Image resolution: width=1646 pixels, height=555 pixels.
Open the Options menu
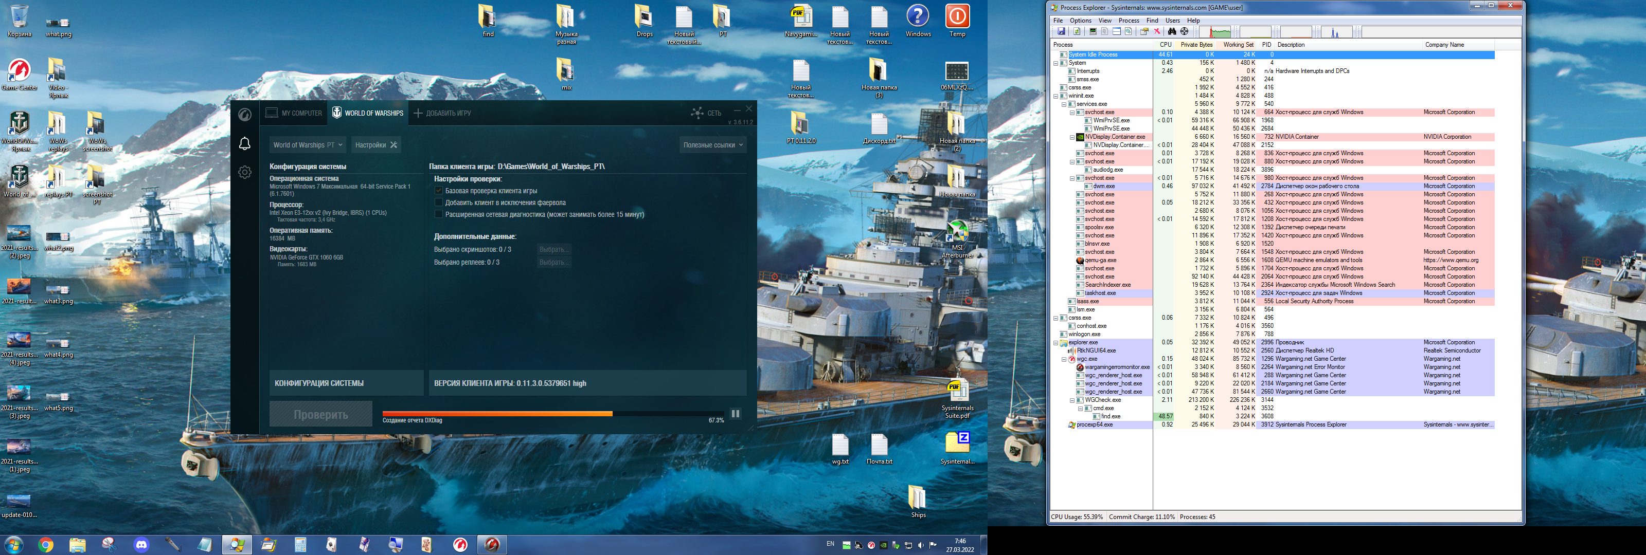pos(1081,21)
